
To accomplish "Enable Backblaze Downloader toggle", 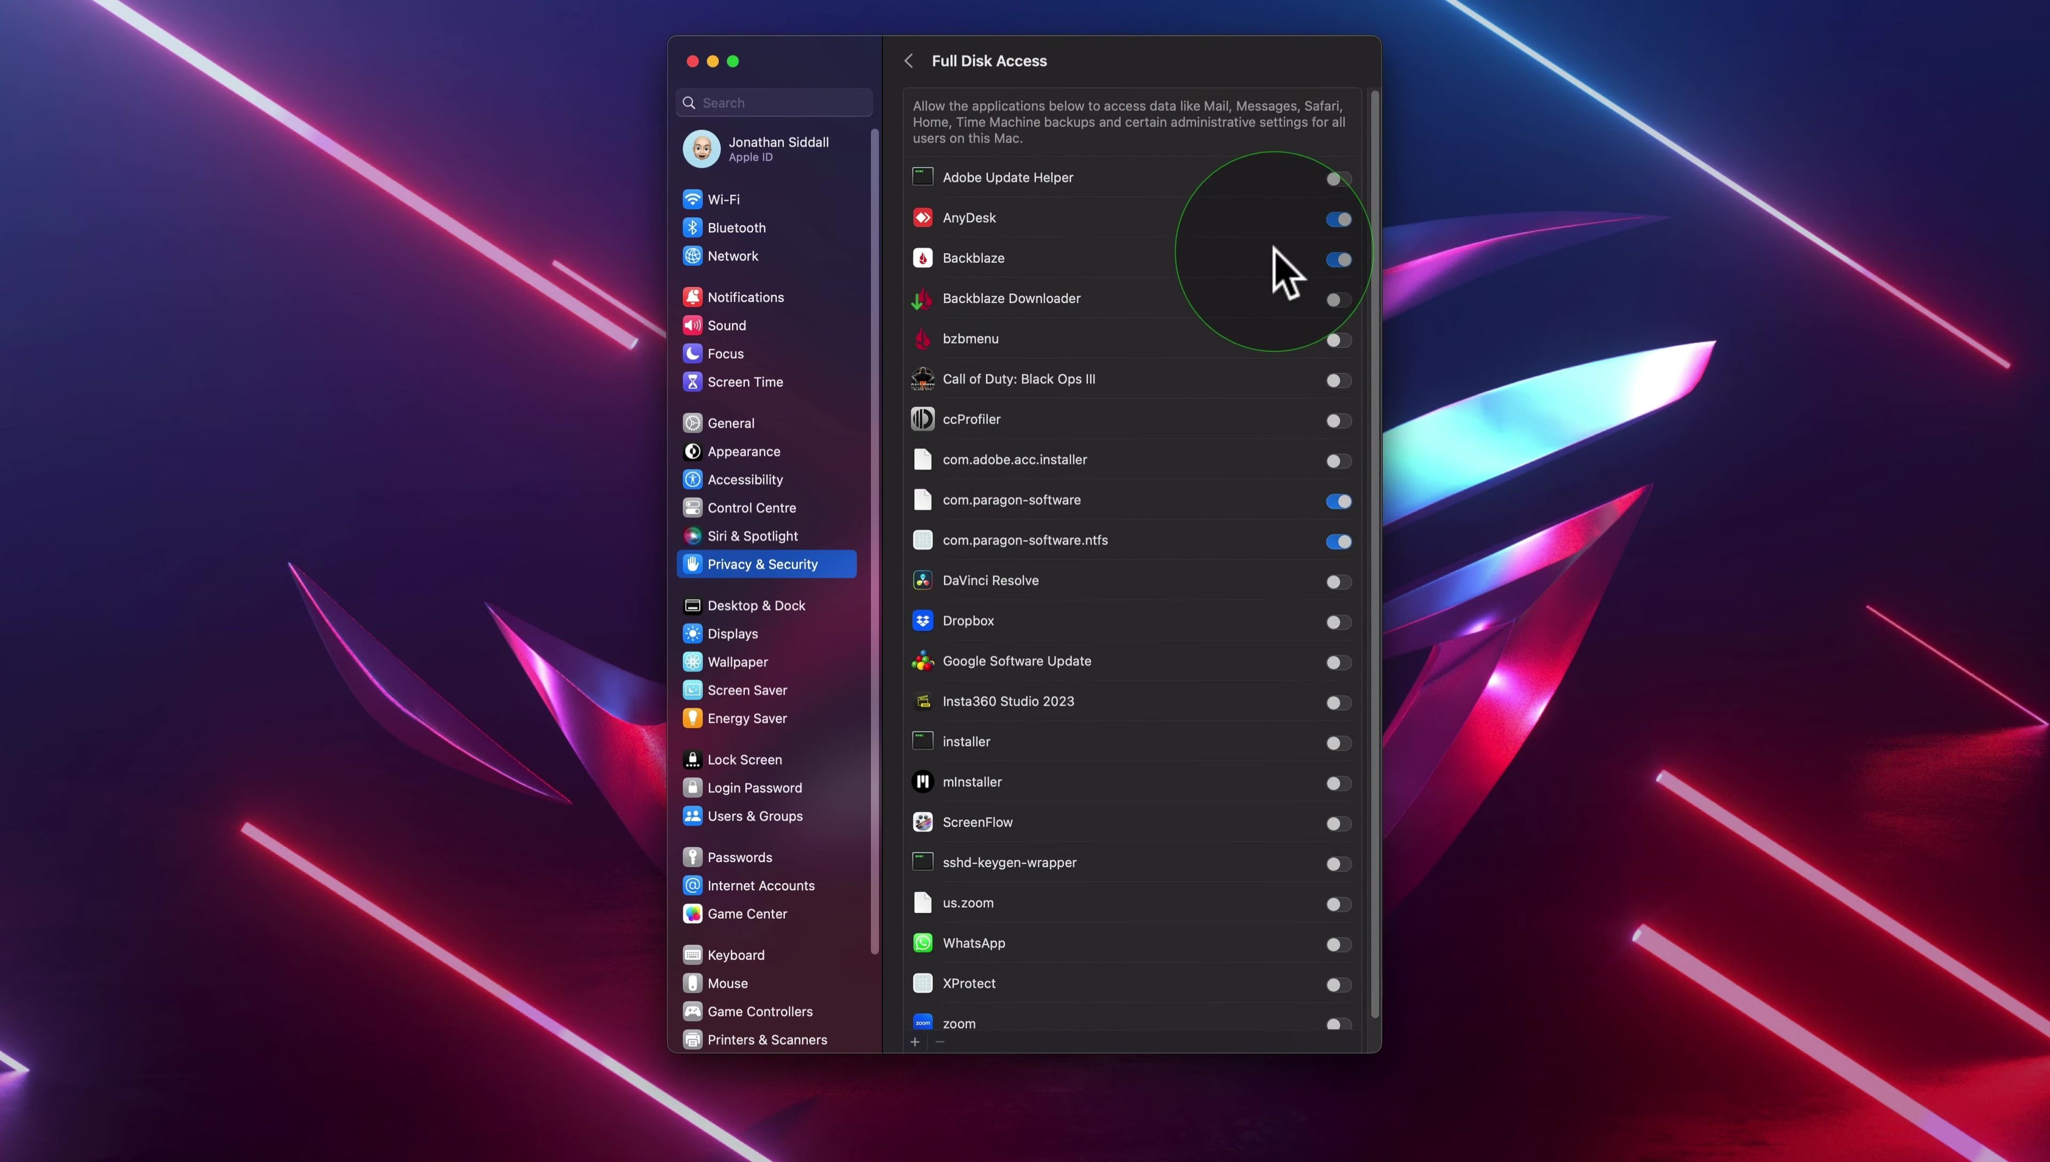I will coord(1338,300).
